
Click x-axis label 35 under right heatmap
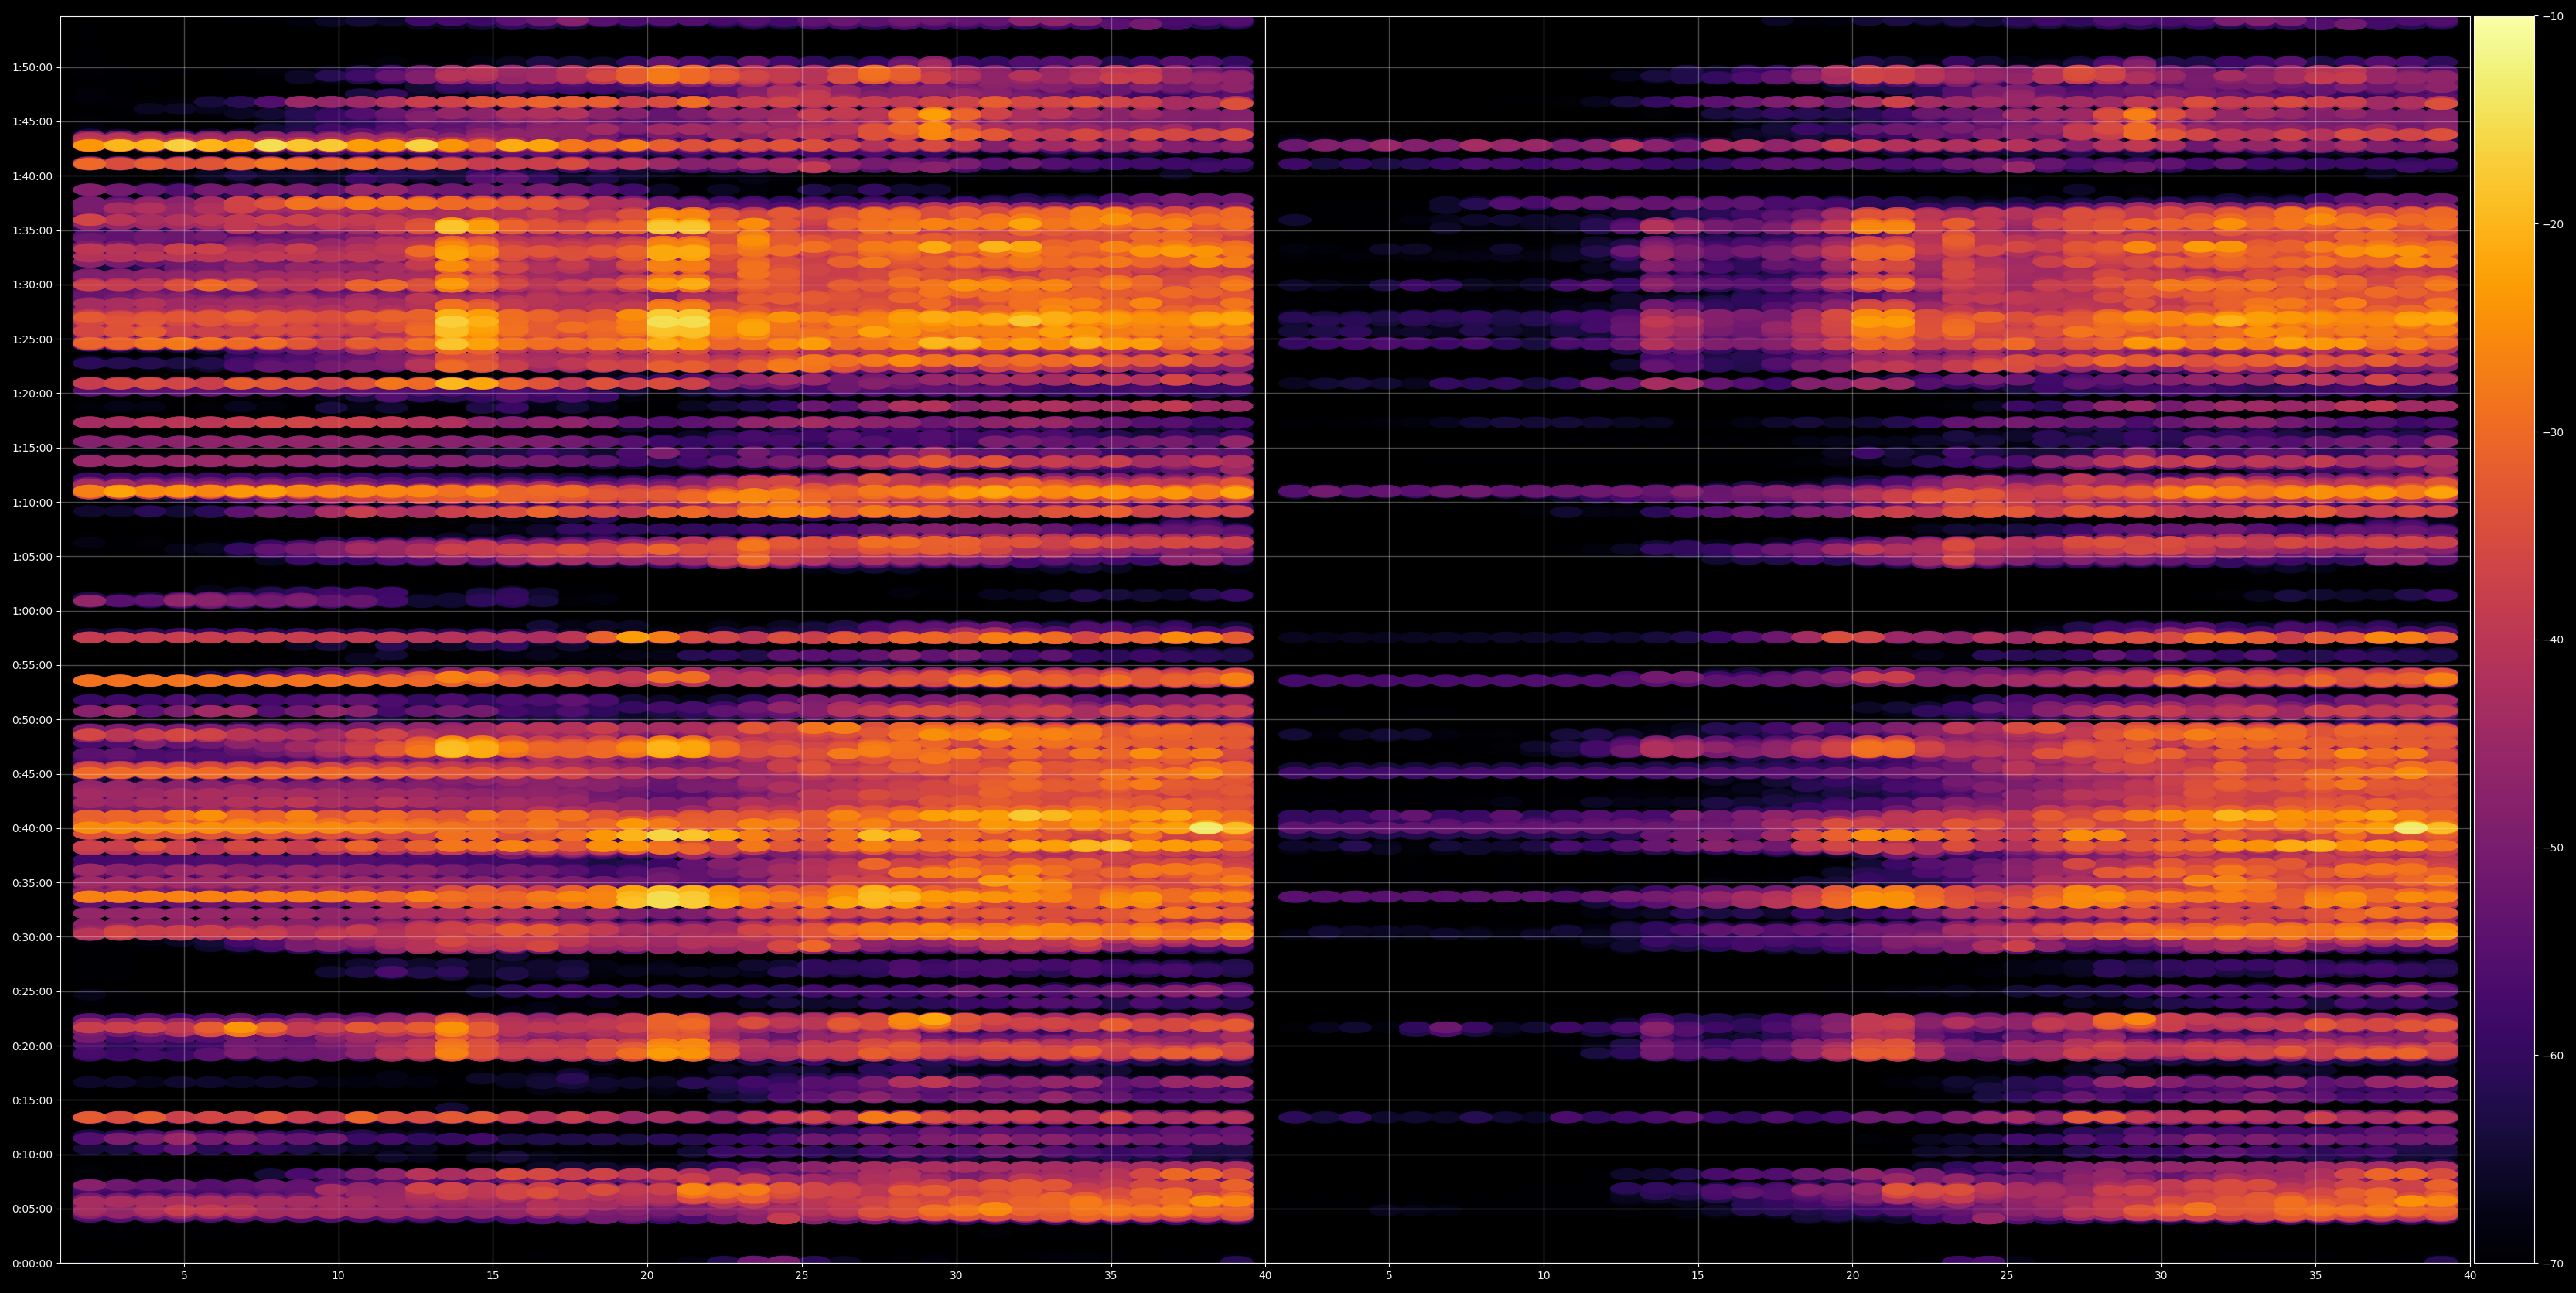pos(2316,1276)
